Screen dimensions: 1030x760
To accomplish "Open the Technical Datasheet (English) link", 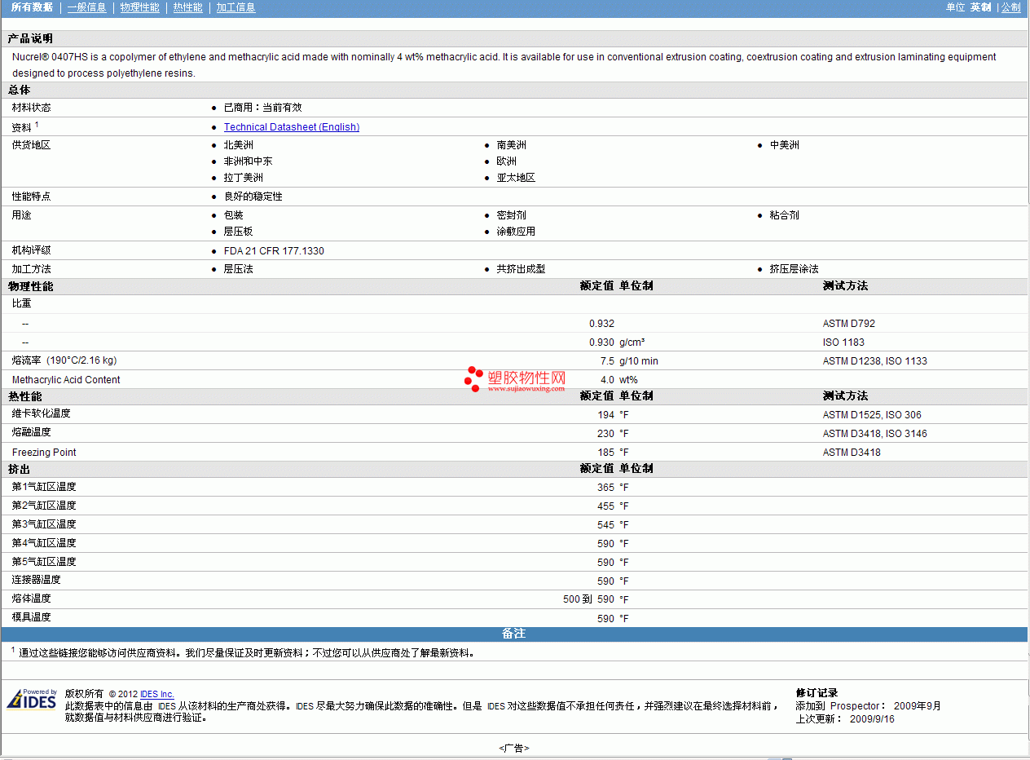I will coord(292,127).
